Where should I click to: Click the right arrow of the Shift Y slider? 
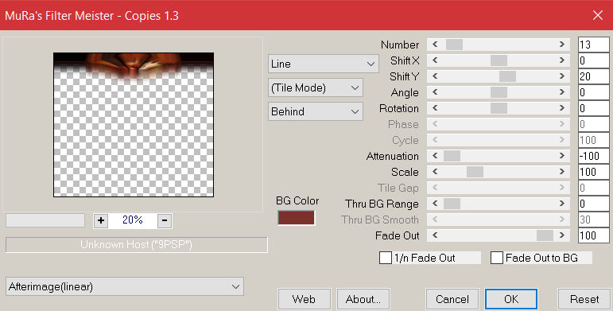(x=562, y=76)
